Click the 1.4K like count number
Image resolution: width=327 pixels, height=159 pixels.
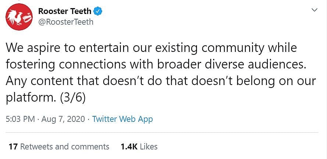tap(129, 146)
